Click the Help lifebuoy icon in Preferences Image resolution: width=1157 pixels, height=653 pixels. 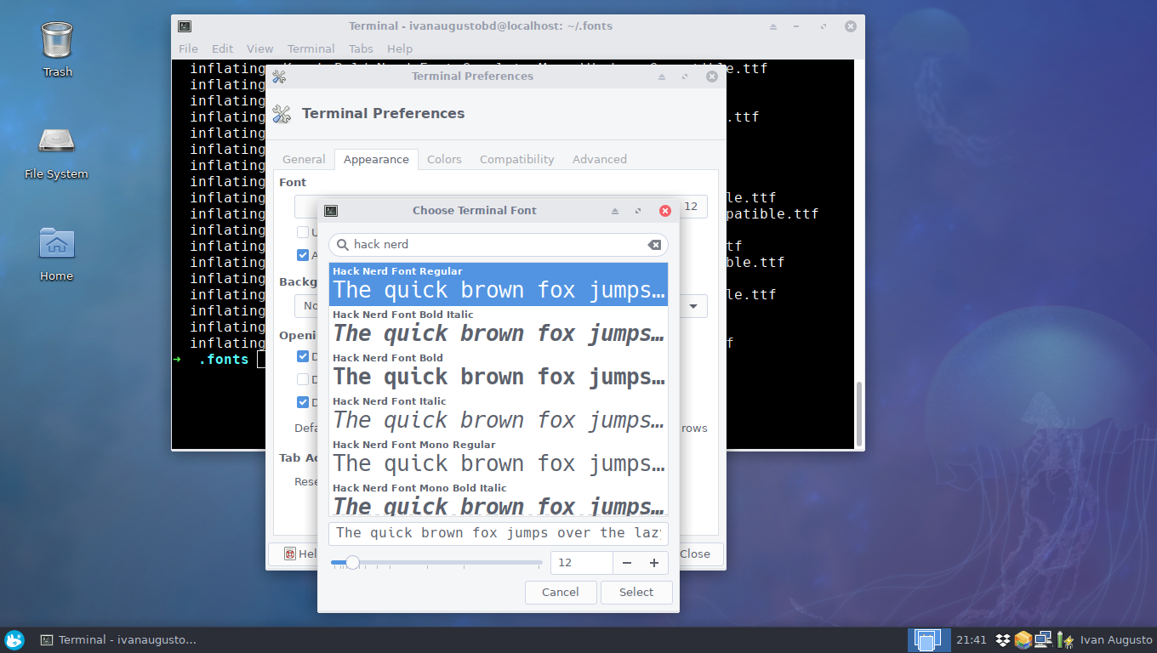pos(290,554)
